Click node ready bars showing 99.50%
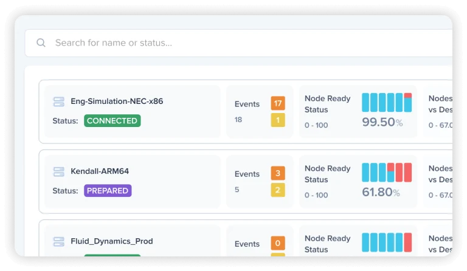Viewport: 467px width, 271px height. tap(387, 102)
